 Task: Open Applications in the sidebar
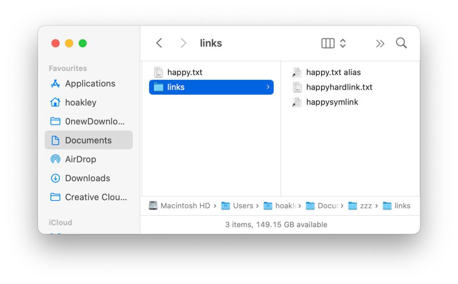[89, 84]
